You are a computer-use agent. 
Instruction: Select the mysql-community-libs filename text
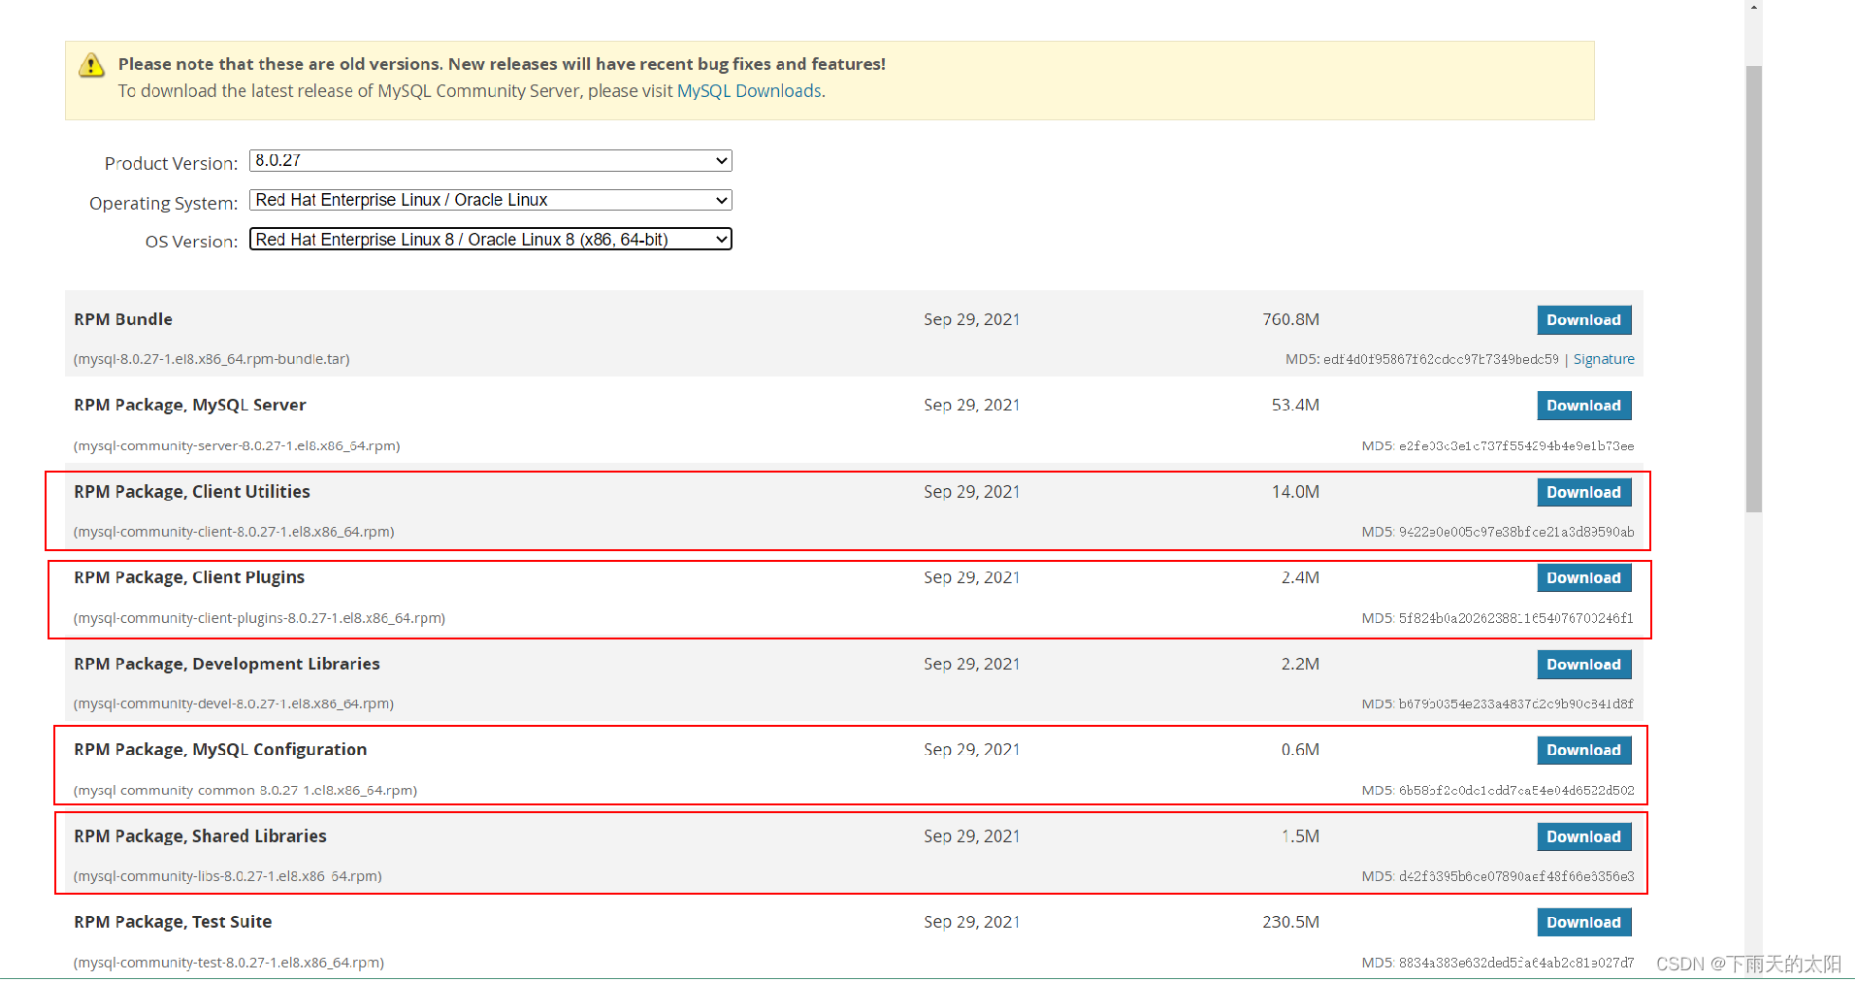tap(228, 876)
